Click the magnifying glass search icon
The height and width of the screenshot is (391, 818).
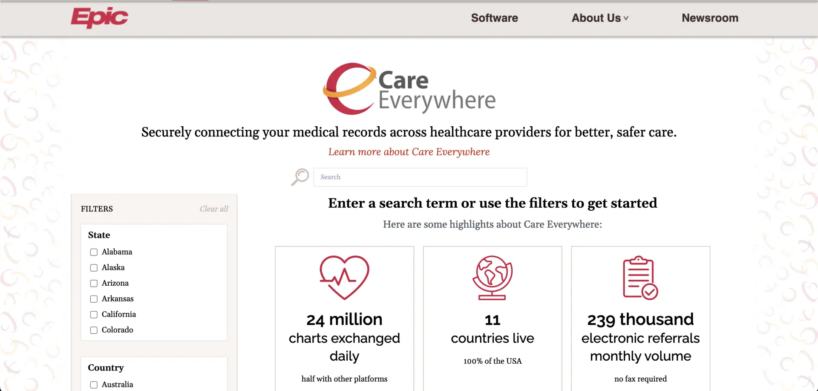[x=300, y=177]
